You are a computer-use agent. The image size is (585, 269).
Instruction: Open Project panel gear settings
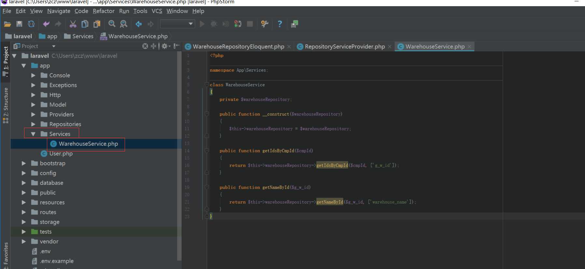[x=166, y=46]
